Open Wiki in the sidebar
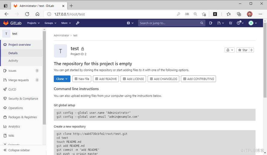The width and height of the screenshot is (267, 155). tap(21, 136)
